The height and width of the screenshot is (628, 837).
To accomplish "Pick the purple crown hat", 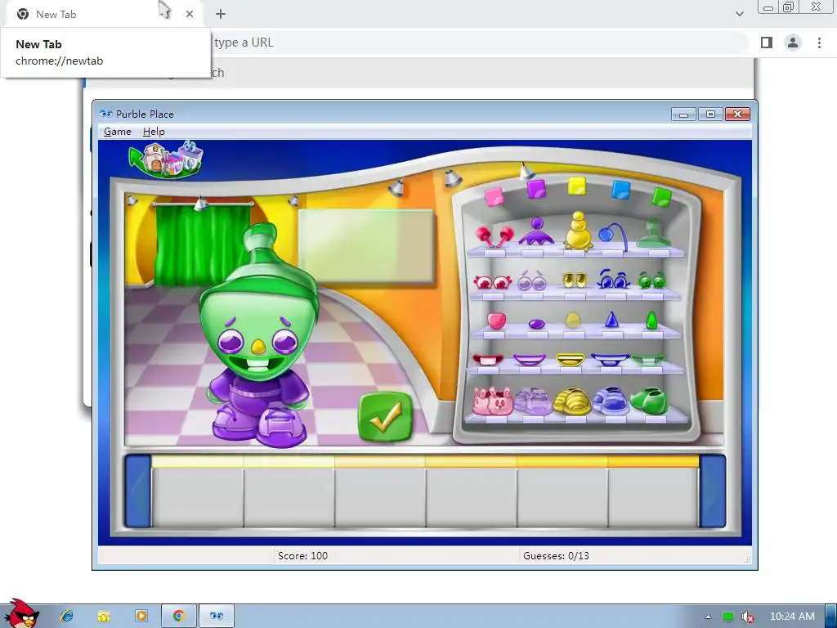I will (x=536, y=231).
